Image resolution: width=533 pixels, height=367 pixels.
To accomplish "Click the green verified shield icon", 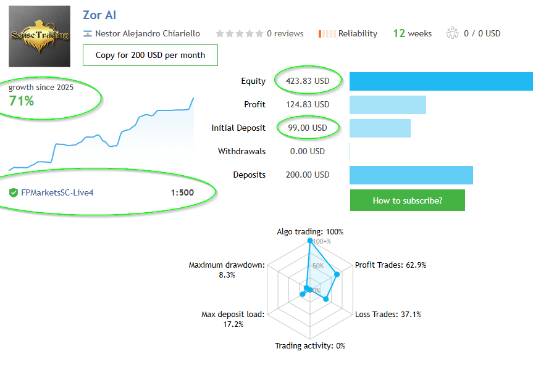I will point(13,192).
